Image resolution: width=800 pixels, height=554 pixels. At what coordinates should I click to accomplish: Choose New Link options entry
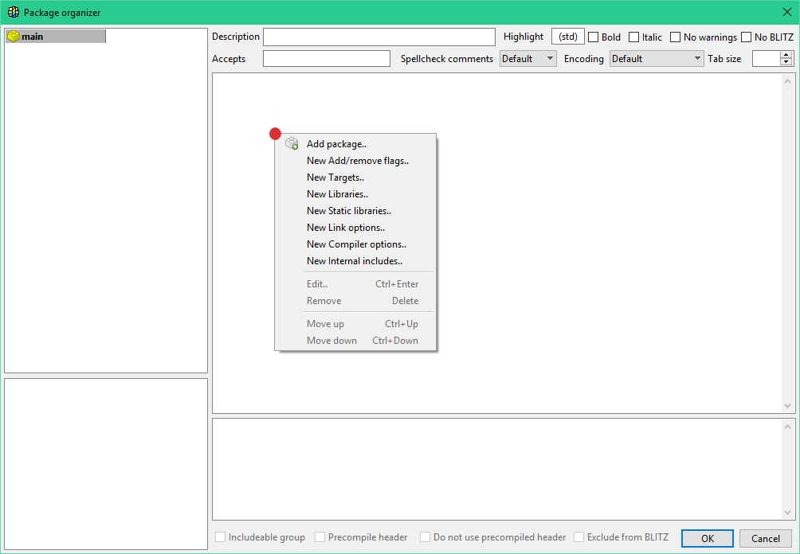(x=345, y=228)
